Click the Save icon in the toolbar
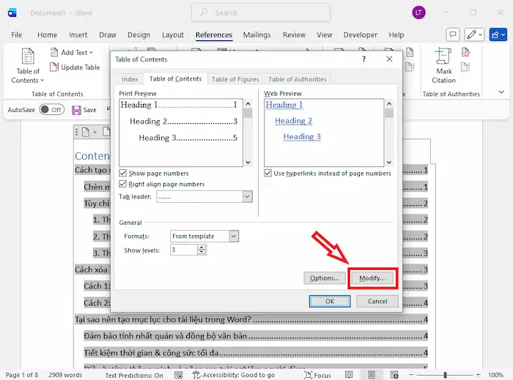Viewport: 513px width, 380px height. [77, 110]
